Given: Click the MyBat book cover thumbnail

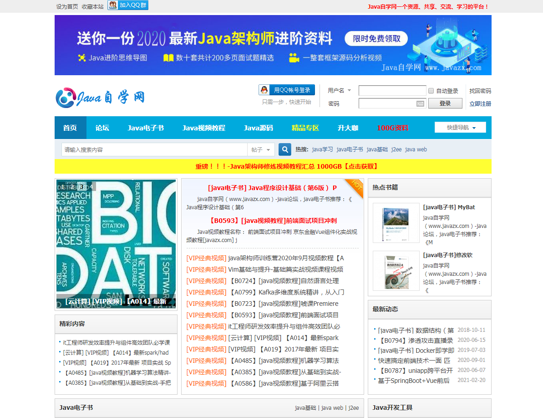Looking at the screenshot, I should coord(396,222).
